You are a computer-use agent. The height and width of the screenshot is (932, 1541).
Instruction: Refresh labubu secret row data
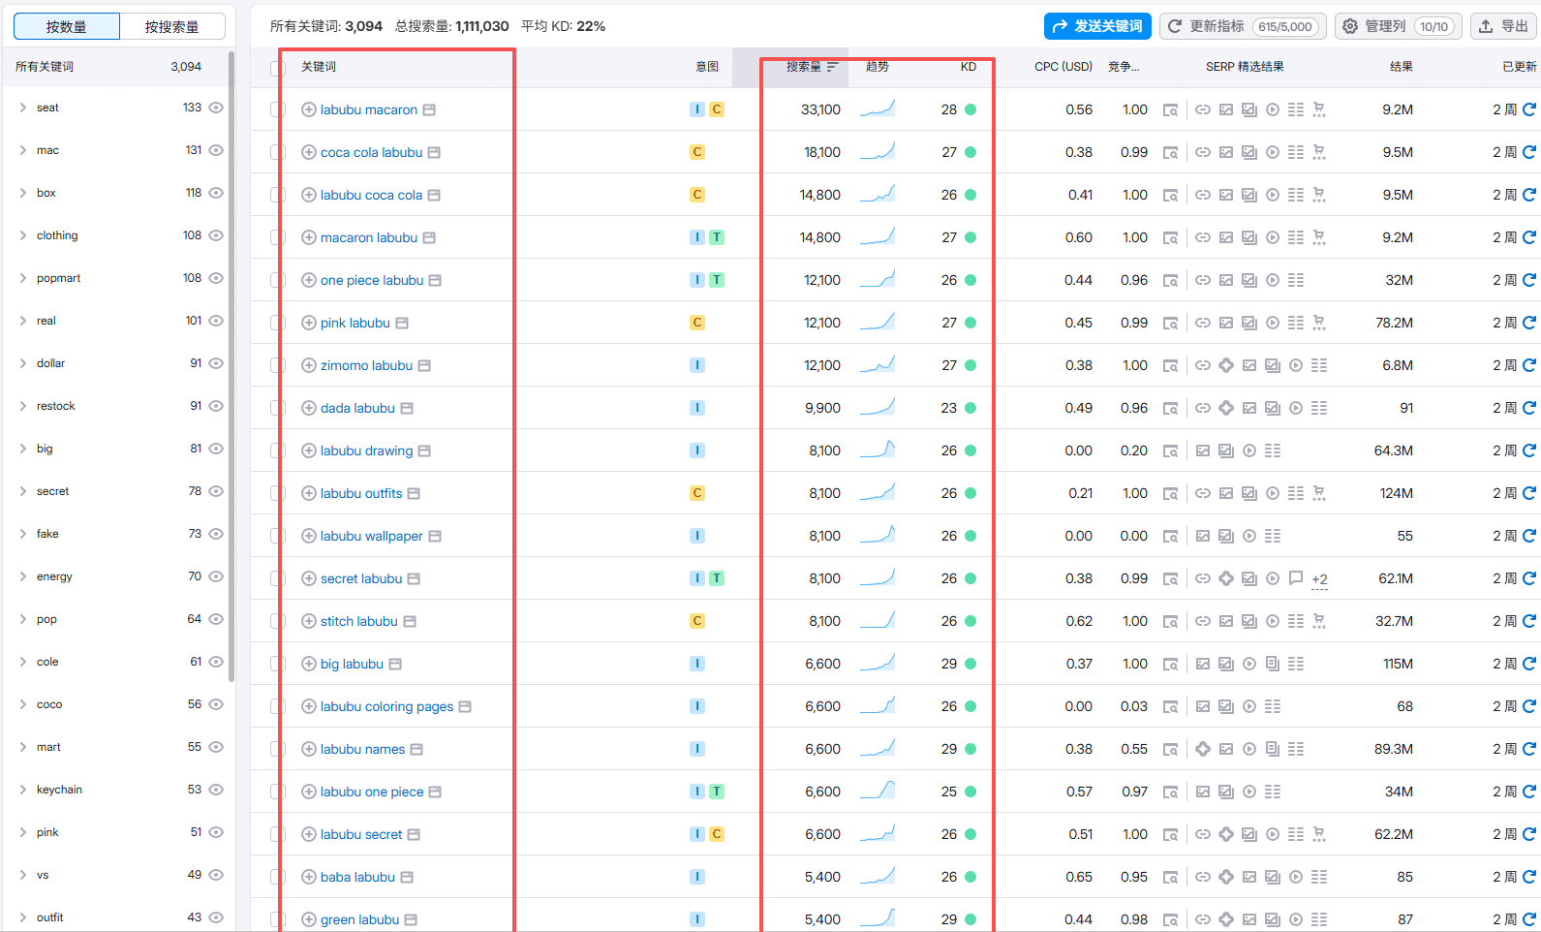click(x=1529, y=834)
